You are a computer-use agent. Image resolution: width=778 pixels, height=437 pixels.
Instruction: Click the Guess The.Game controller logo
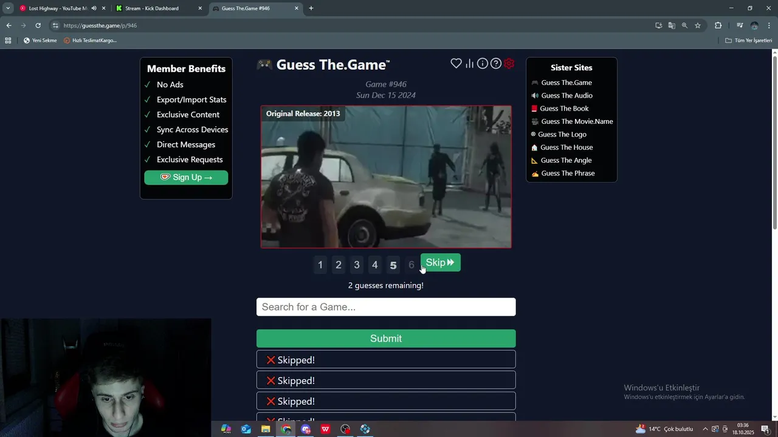[x=264, y=65]
